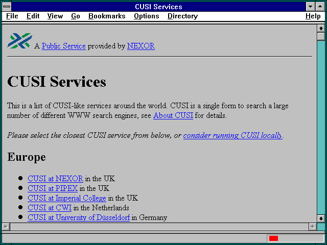The height and width of the screenshot is (245, 327).
Task: Click the horizontal scrollbar track
Action: (159, 227)
